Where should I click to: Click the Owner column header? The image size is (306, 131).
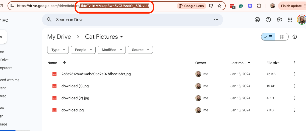[201, 63]
